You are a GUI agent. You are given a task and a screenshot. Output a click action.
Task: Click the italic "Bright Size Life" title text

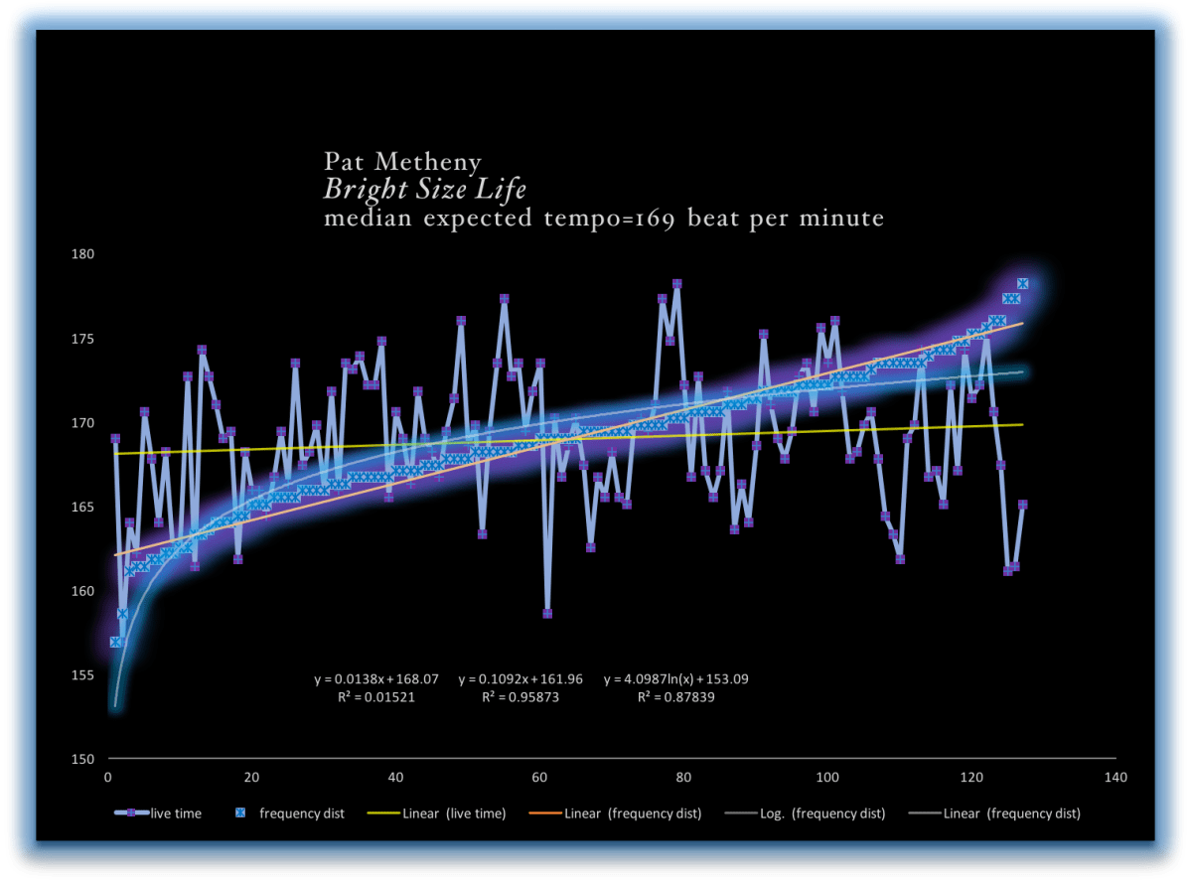tap(424, 189)
